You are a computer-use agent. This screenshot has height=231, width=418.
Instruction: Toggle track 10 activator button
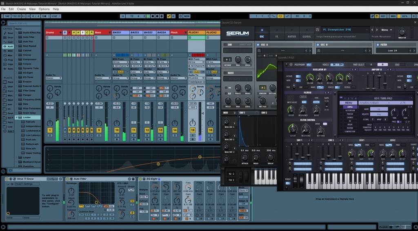tap(117, 130)
